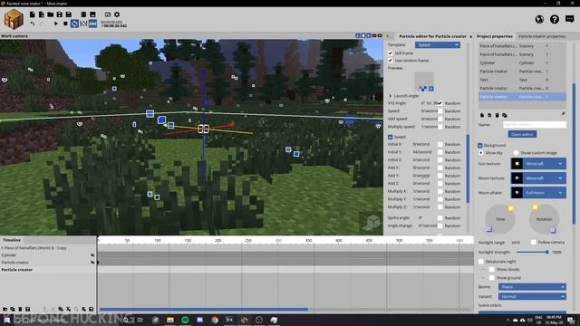The width and height of the screenshot is (580, 326).
Task: Click the save-as icon in top toolbar
Action: tap(69, 14)
